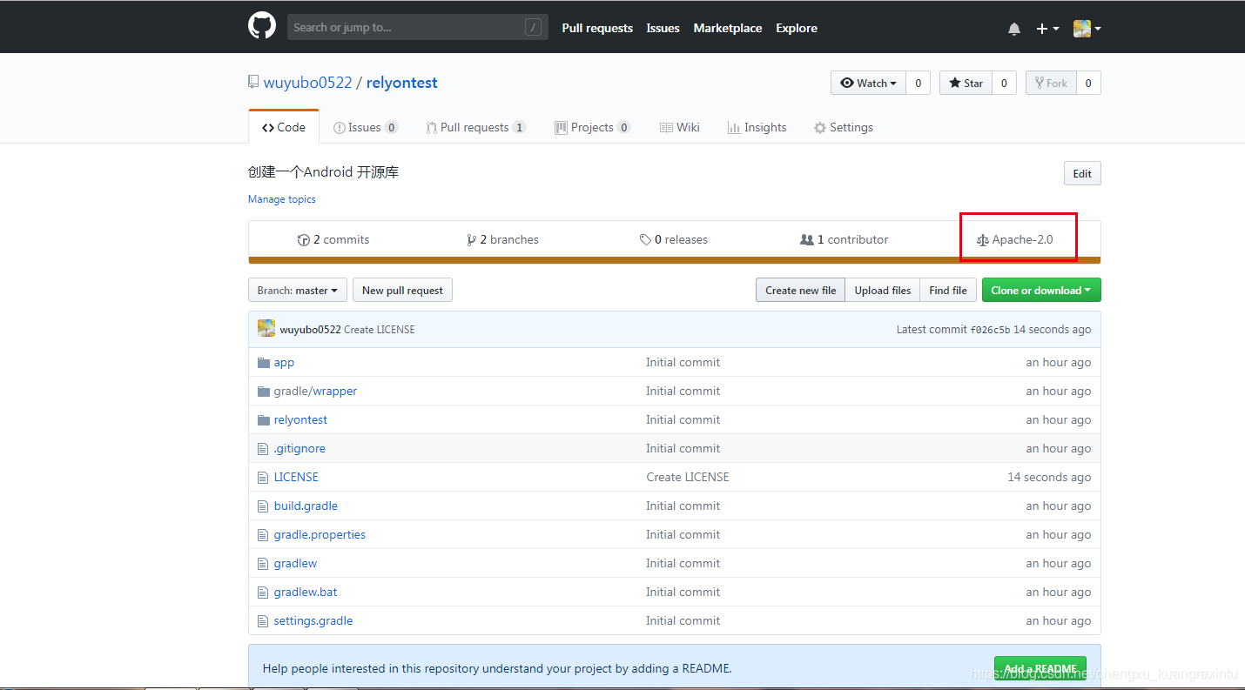Open wuyubo0522 owner profile link
Screen dimensions: 1245x690
point(307,83)
